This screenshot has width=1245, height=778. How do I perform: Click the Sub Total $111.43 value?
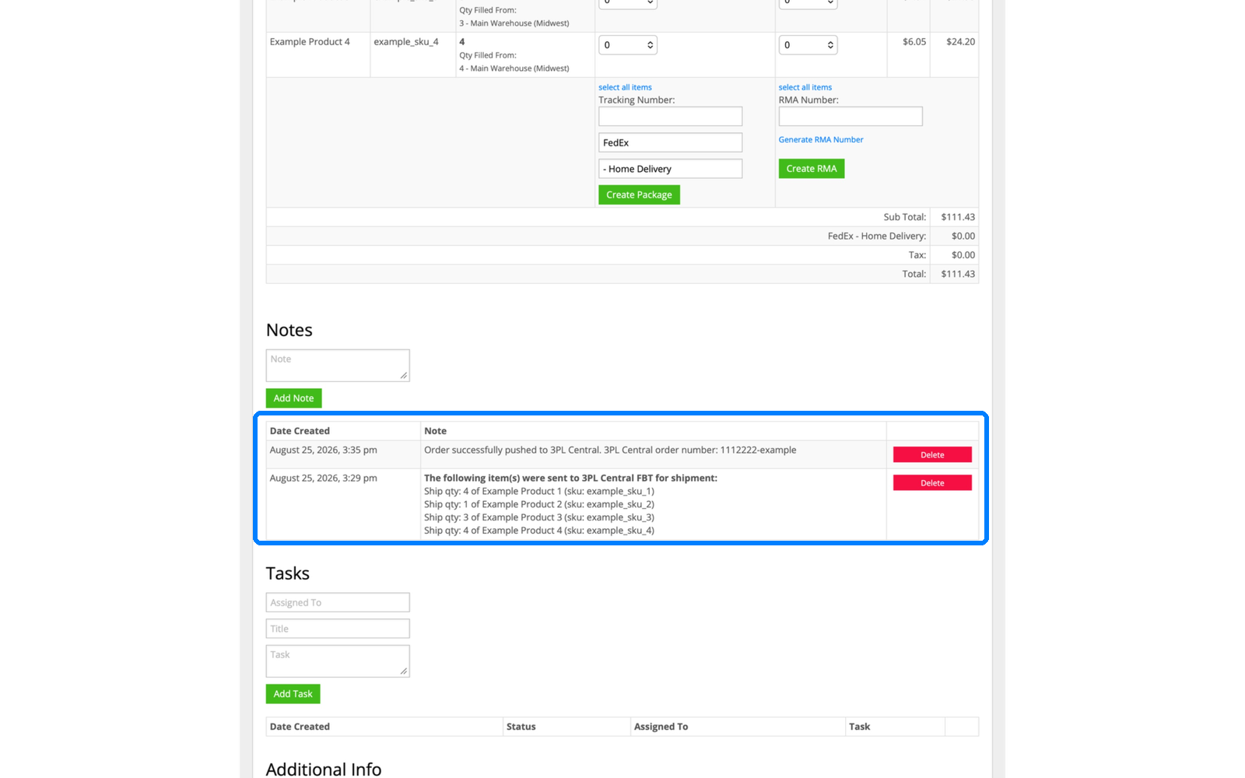pyautogui.click(x=958, y=217)
